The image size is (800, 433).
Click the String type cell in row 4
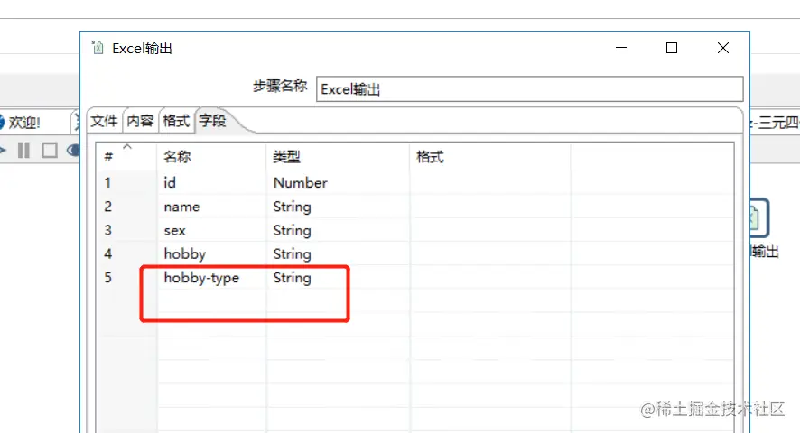[338, 254]
